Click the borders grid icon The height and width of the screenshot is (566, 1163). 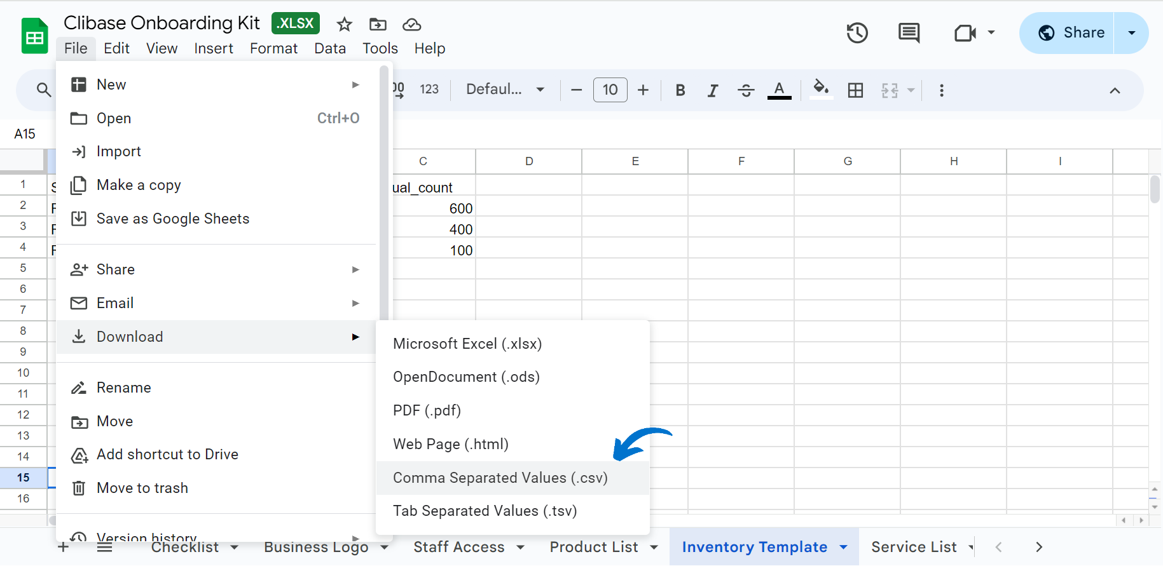tap(856, 90)
